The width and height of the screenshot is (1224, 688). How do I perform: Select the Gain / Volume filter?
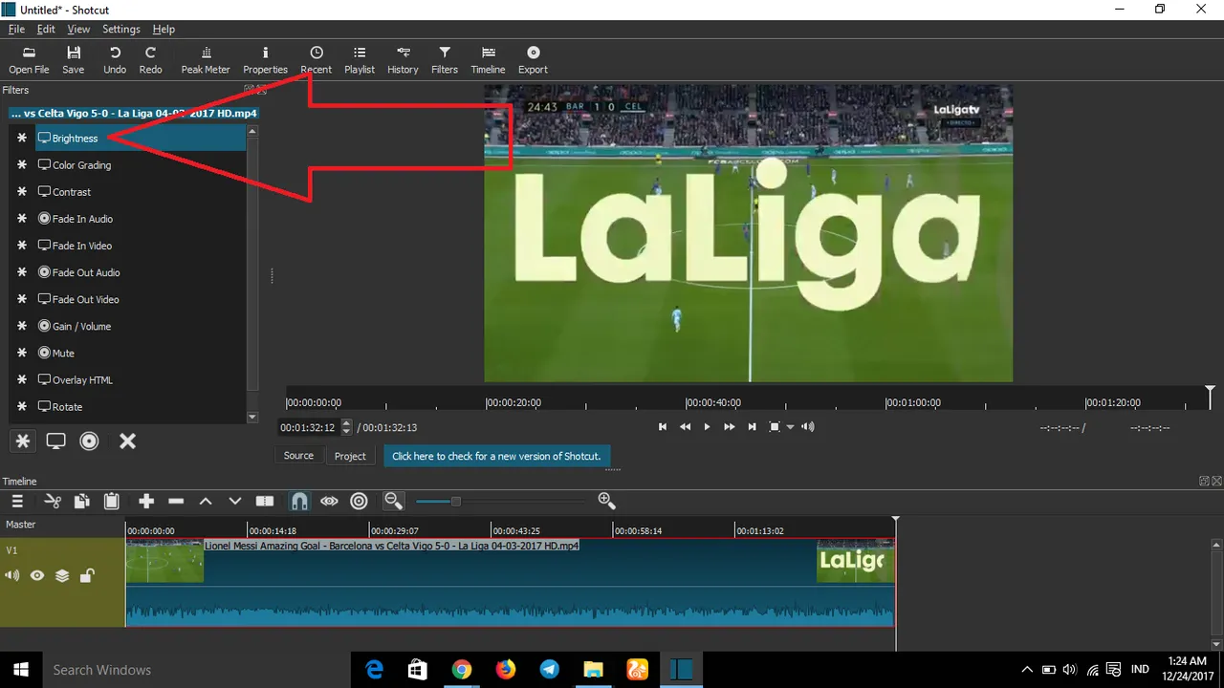coord(141,326)
